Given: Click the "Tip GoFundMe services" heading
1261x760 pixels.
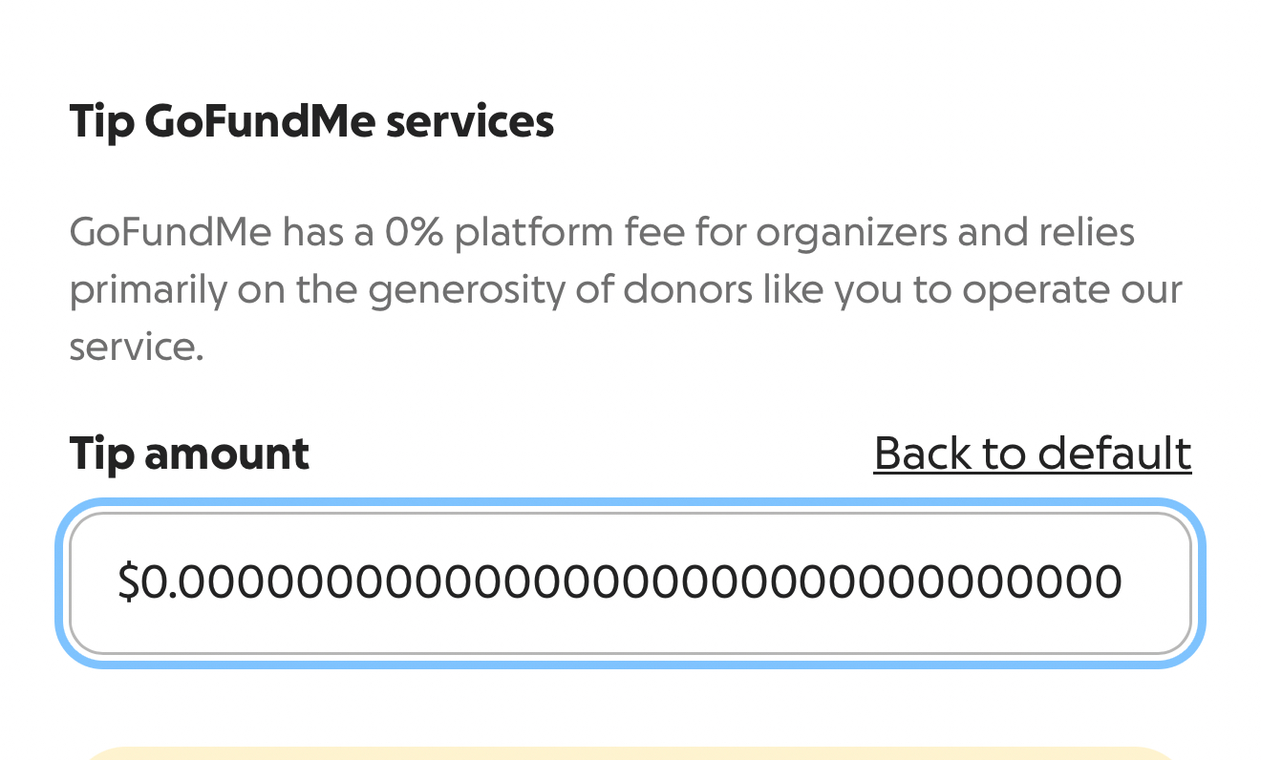Looking at the screenshot, I should 311,122.
